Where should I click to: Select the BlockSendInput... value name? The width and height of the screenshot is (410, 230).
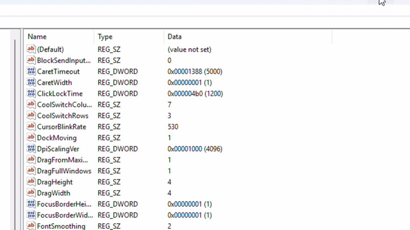coord(64,61)
